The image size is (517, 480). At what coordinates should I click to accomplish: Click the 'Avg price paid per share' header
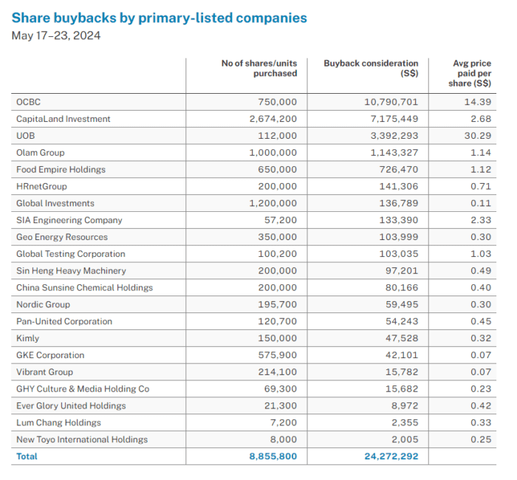472,74
